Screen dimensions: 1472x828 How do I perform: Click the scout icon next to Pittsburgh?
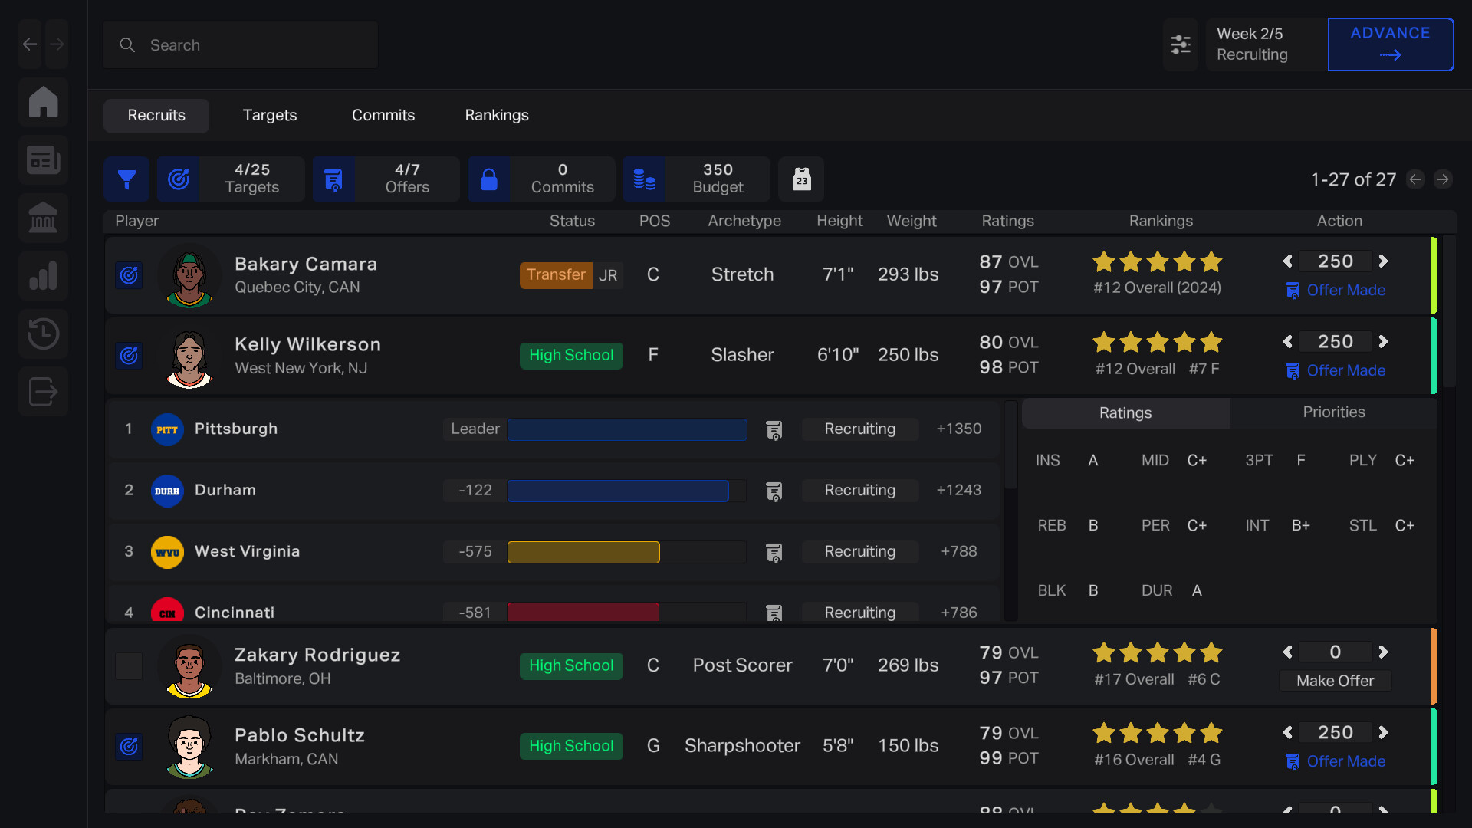click(x=775, y=430)
